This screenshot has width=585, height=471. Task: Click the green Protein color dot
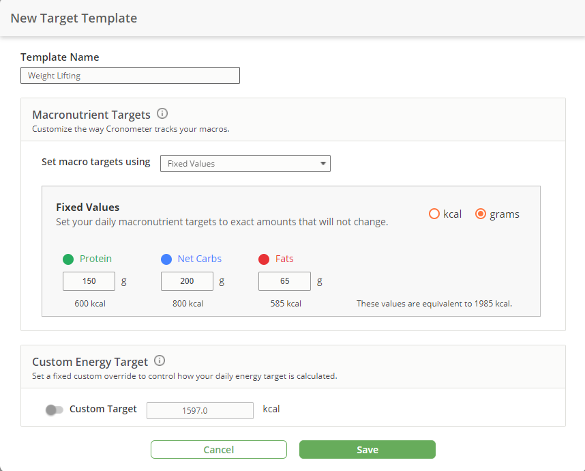pos(68,259)
